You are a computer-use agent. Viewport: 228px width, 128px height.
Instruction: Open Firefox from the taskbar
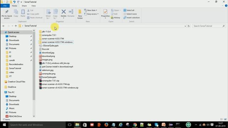click(x=106, y=125)
